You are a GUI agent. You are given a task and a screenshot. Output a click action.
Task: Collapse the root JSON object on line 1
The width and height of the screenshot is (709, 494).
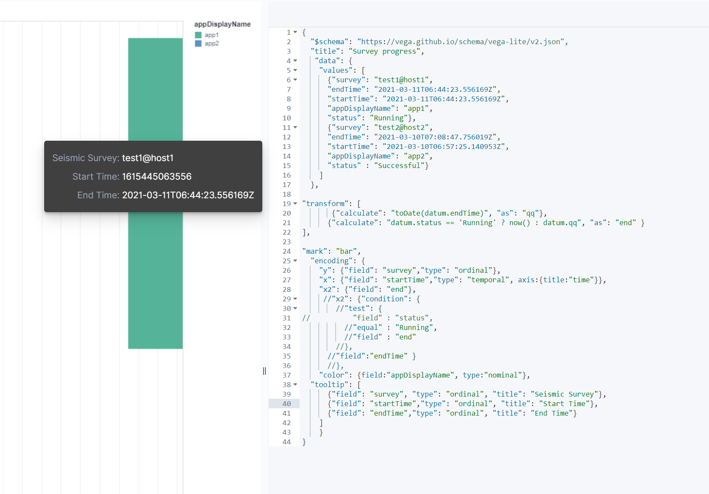295,32
